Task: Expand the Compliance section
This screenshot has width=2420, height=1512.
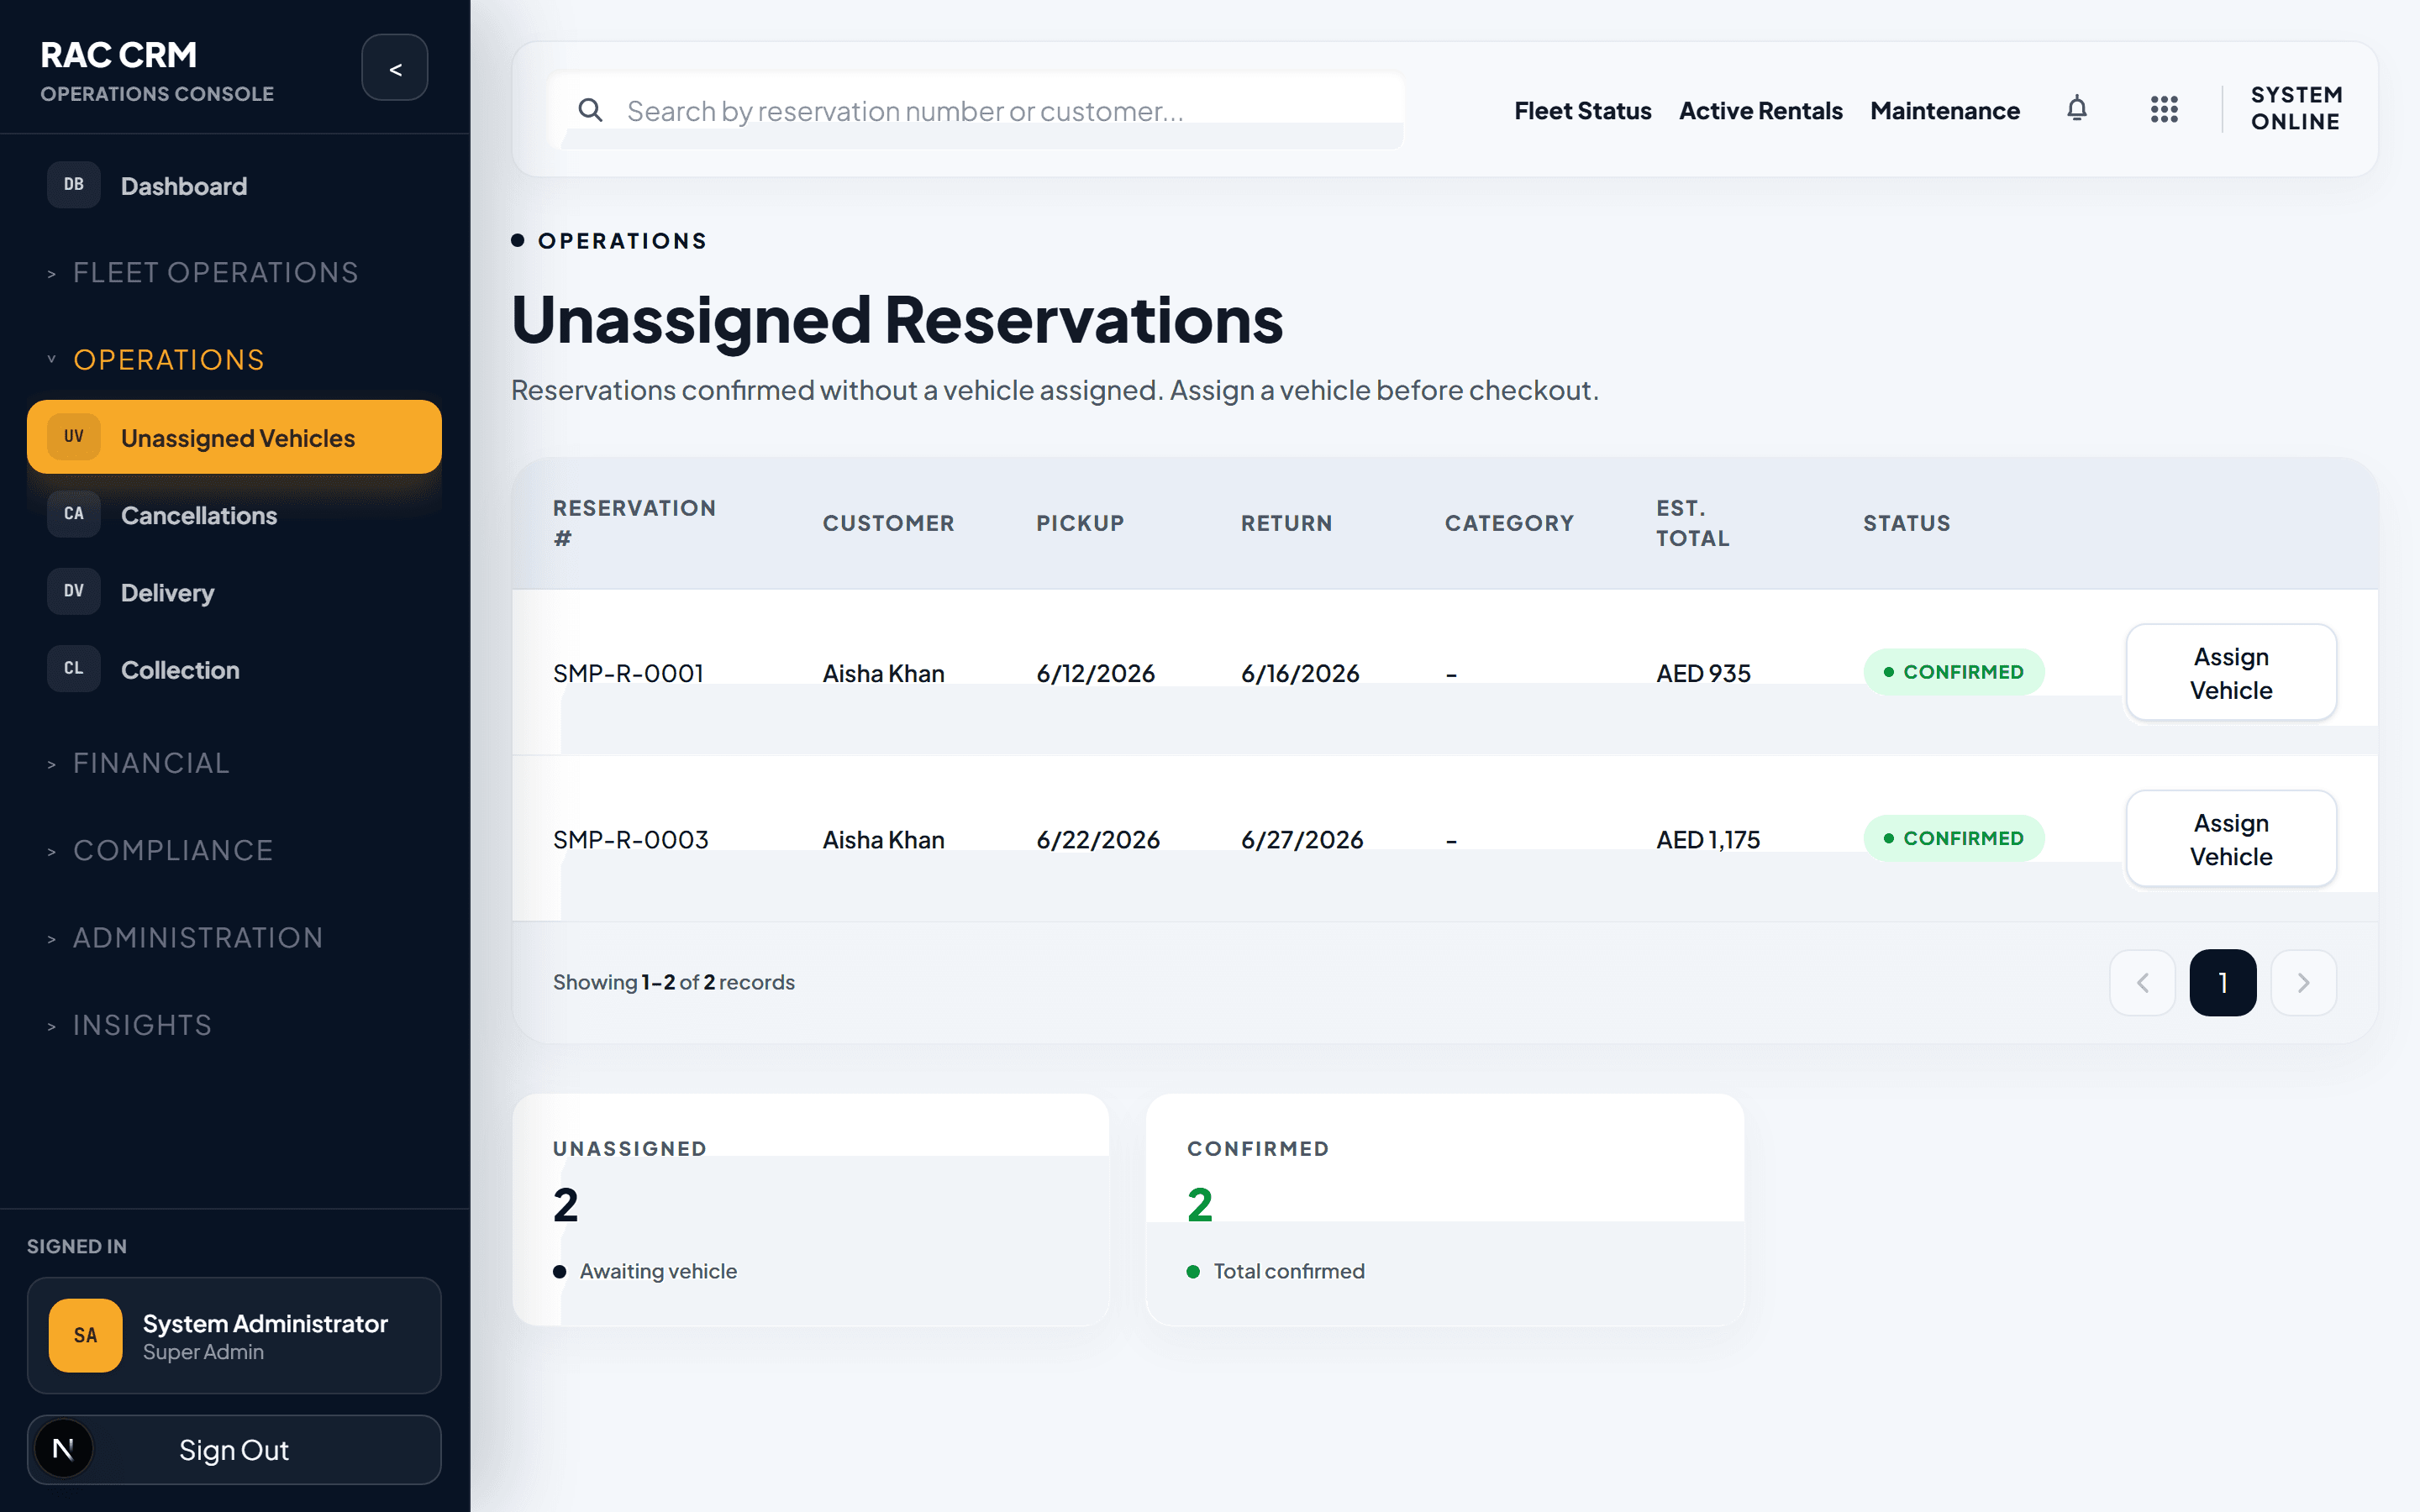Action: [x=161, y=850]
